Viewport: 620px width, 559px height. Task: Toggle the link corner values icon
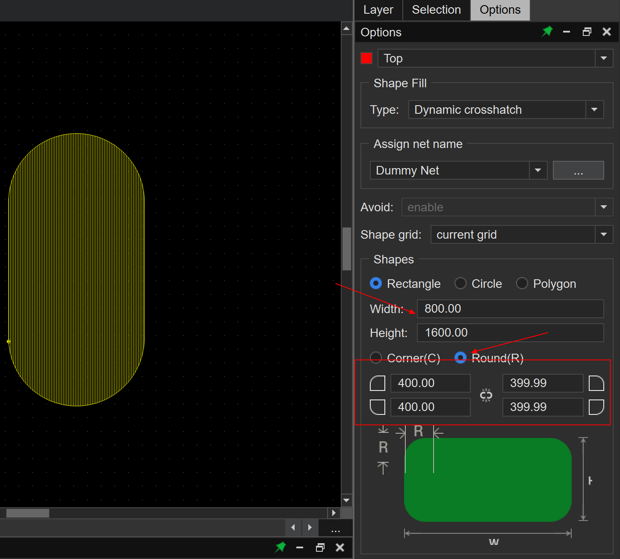click(486, 395)
